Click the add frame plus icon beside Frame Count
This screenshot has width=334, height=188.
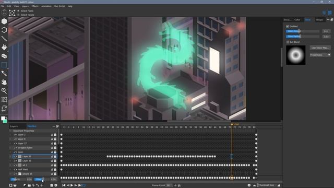click(x=175, y=185)
